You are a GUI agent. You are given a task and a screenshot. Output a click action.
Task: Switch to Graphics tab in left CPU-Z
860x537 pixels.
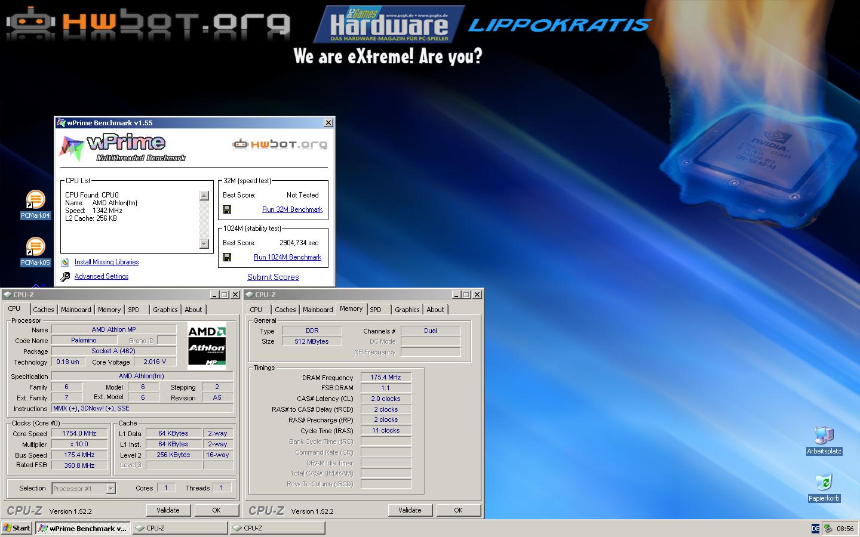point(165,310)
